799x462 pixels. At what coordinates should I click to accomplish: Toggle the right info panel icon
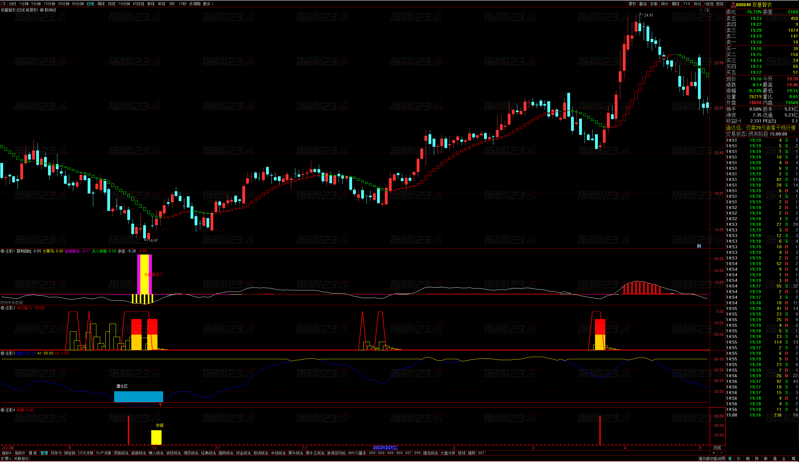[707, 10]
